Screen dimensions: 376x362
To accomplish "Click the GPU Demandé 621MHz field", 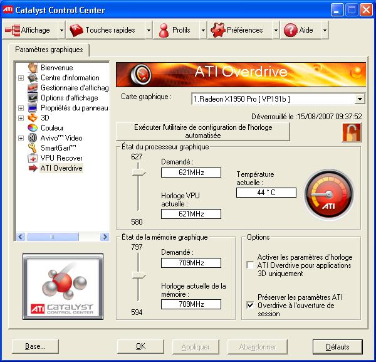I will 191,173.
